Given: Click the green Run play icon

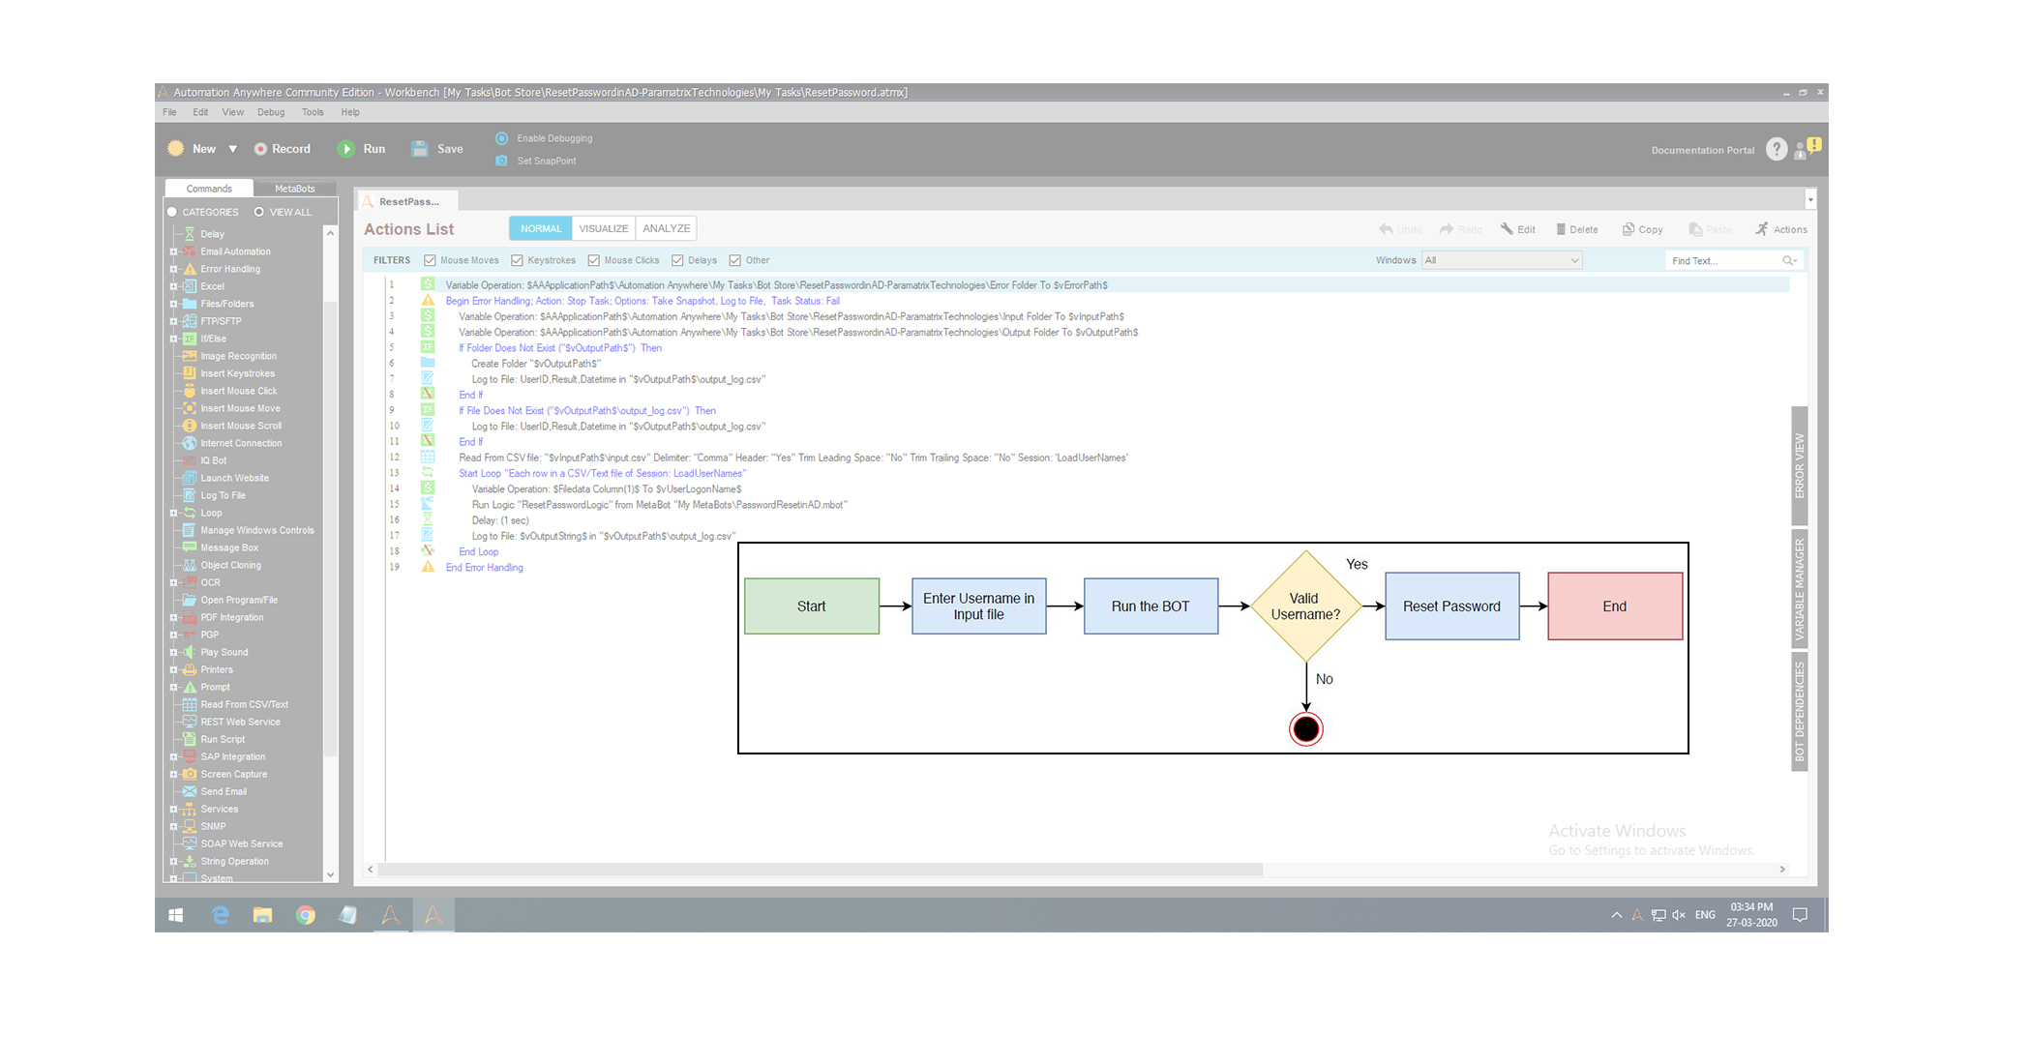Looking at the screenshot, I should 346,149.
